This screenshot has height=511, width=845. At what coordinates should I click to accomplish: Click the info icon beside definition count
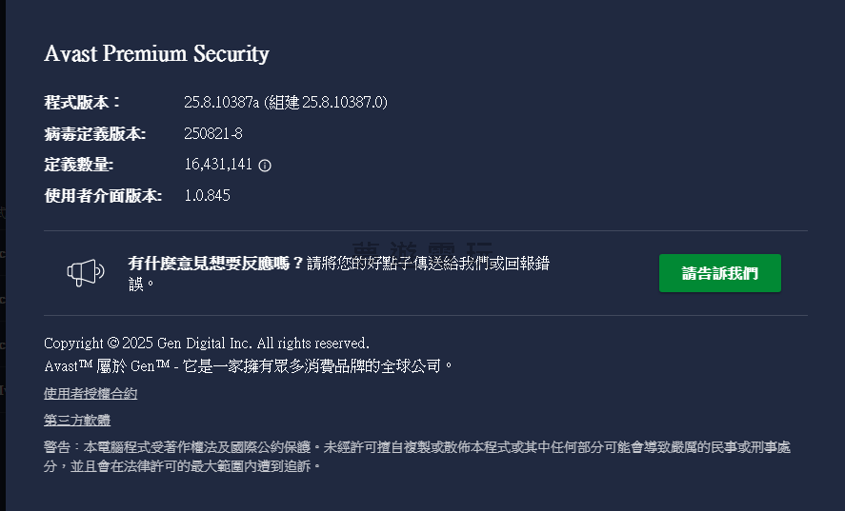tap(265, 166)
